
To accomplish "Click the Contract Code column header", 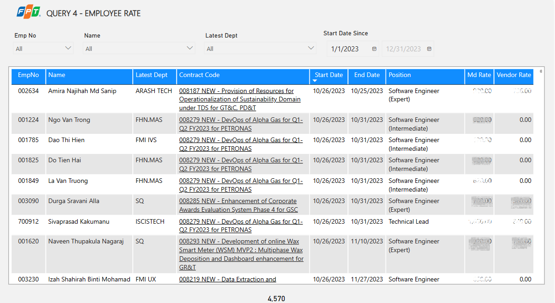I will 199,75.
